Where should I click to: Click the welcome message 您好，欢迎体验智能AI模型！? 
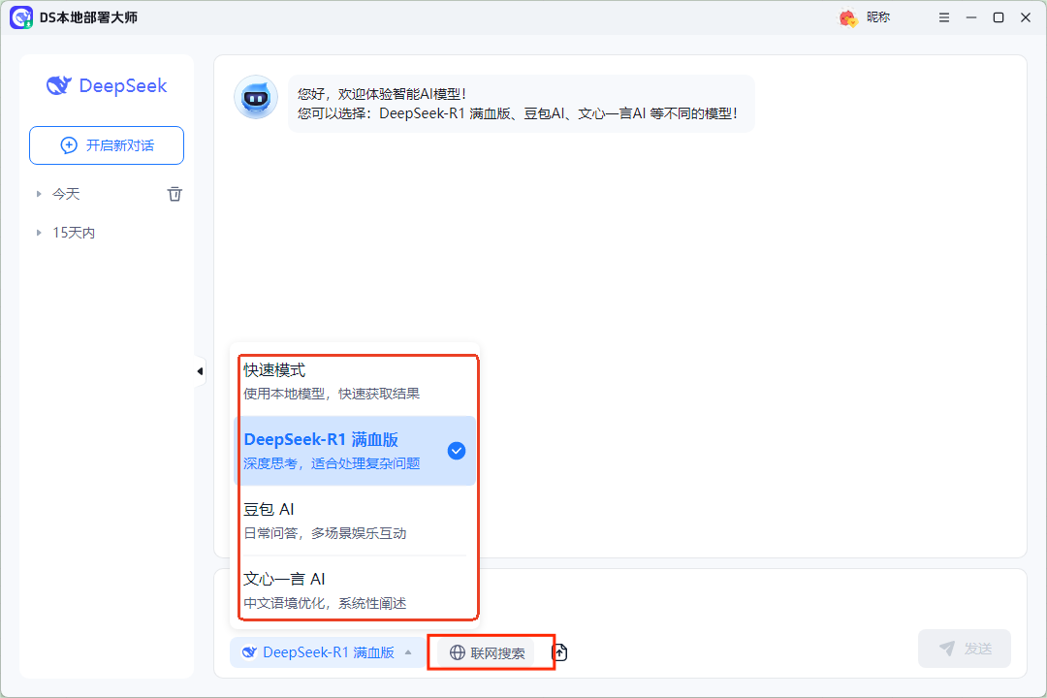click(x=382, y=94)
